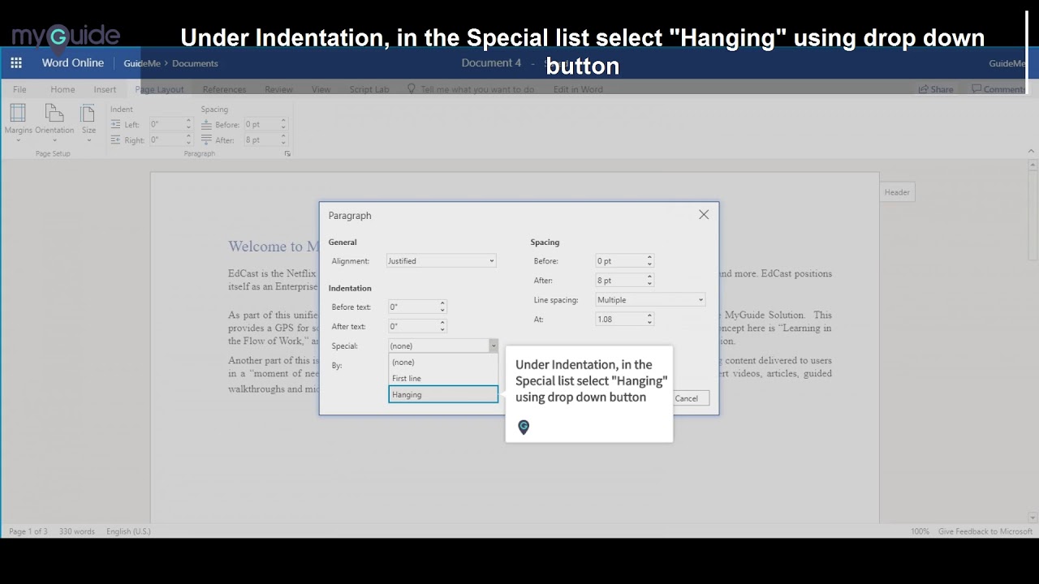Open the Line spacing dropdown showing Multiple

(x=650, y=300)
